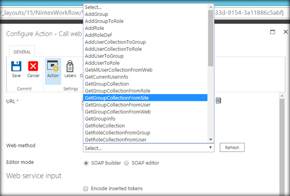
Task: Select the SOAP builder radio button
Action: coord(86,163)
